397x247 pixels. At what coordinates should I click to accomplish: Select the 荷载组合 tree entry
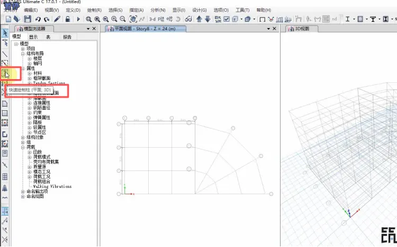point(42,182)
